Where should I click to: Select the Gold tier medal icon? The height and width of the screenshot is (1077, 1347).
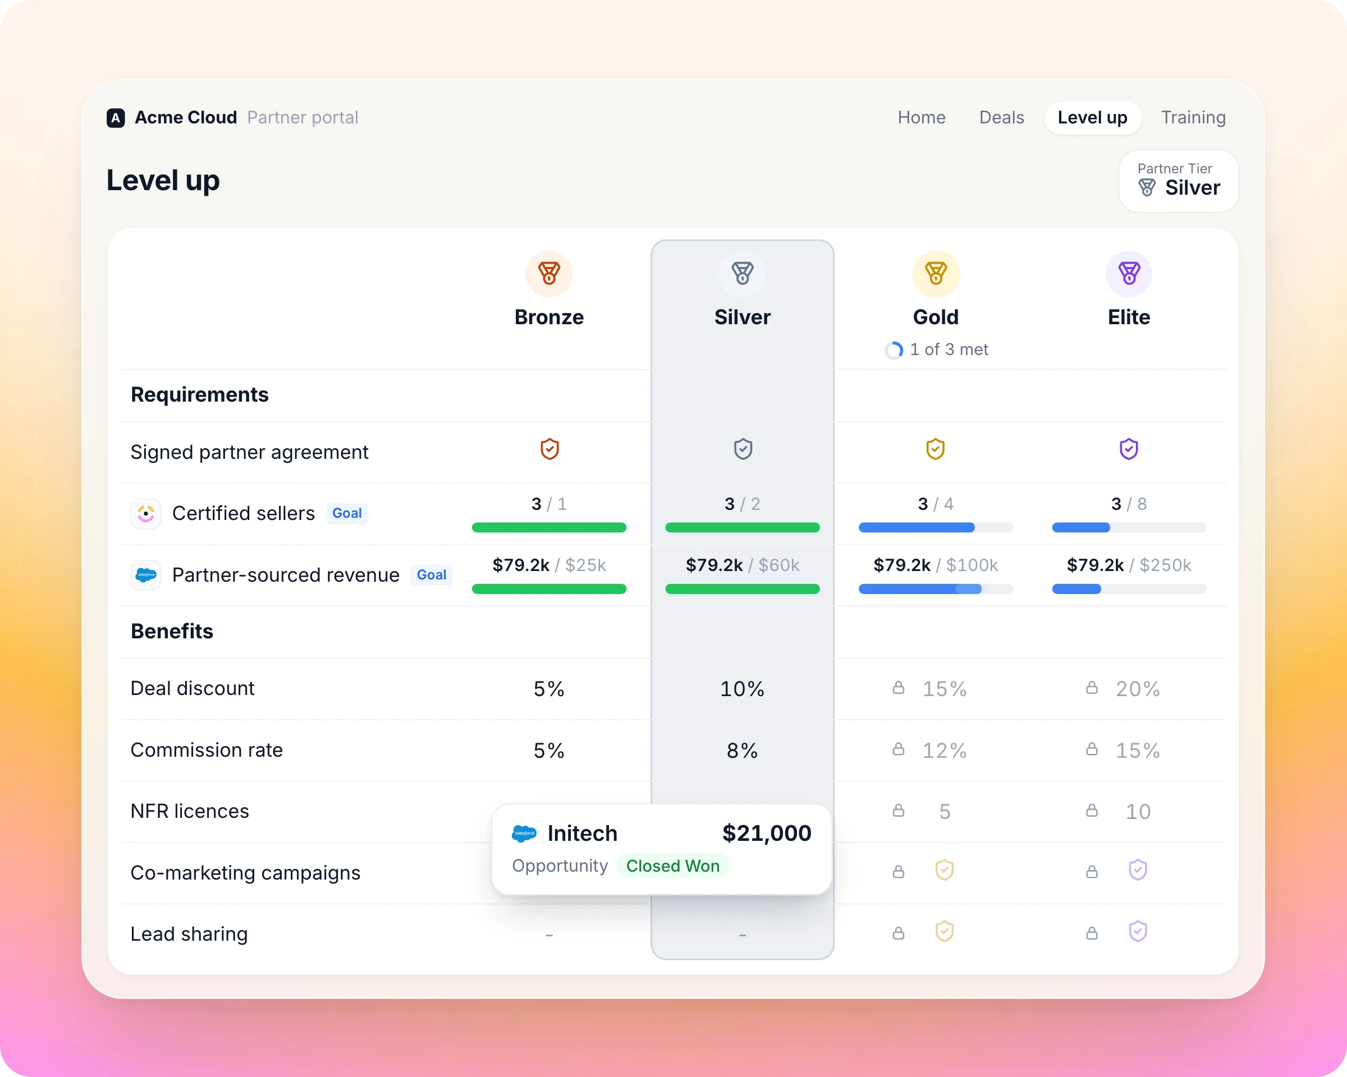point(935,274)
